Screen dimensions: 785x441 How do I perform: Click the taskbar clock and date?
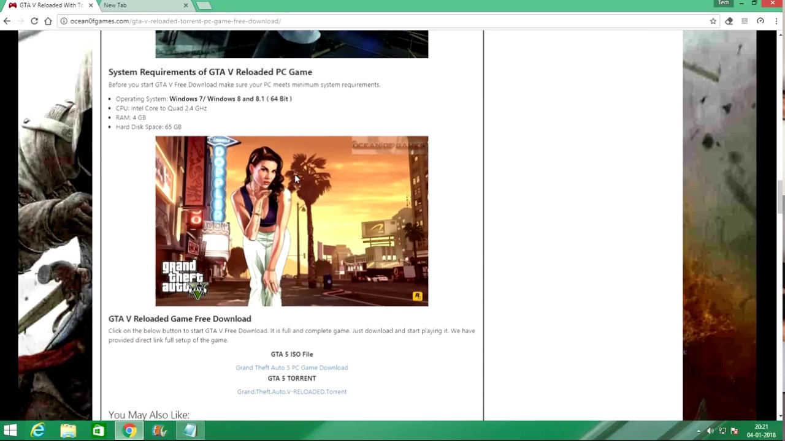761,431
